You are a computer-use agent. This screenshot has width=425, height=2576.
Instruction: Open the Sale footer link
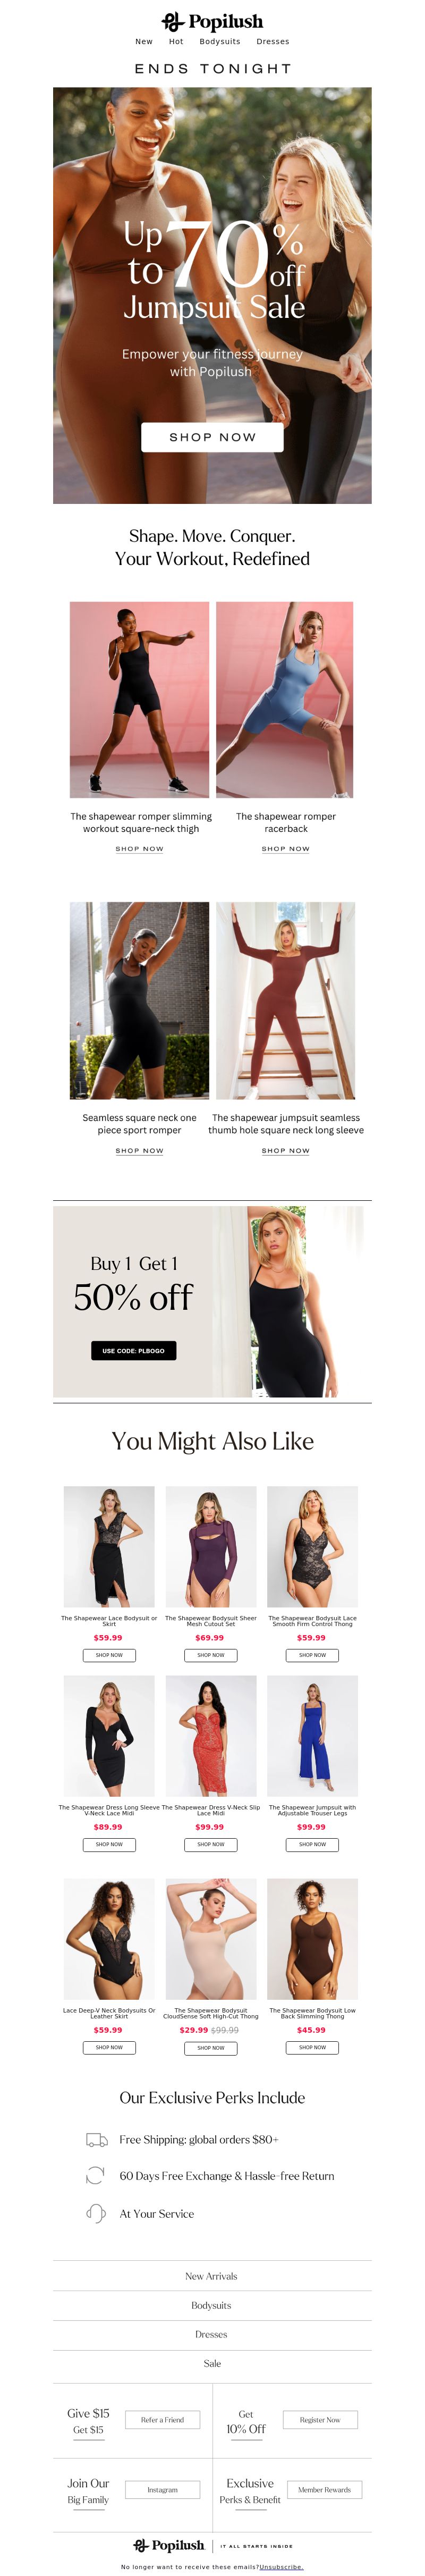(212, 2364)
